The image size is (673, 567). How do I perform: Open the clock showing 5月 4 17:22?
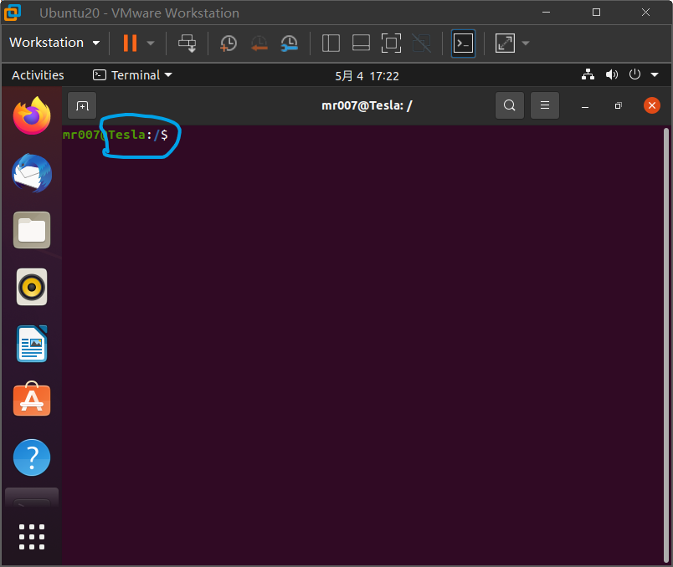tap(367, 76)
